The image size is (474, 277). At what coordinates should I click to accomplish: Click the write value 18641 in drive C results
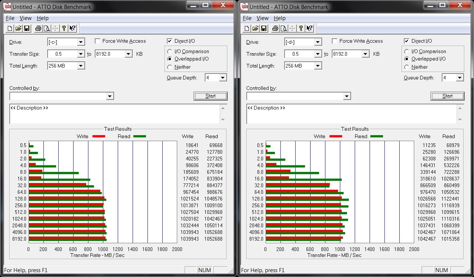point(192,146)
